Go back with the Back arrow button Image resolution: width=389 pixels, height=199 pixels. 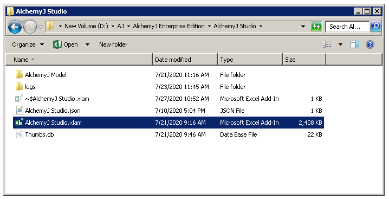(x=15, y=27)
